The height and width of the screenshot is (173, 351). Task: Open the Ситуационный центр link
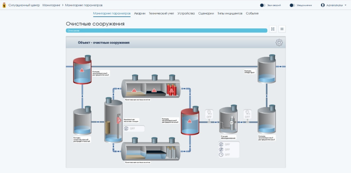tap(24, 5)
